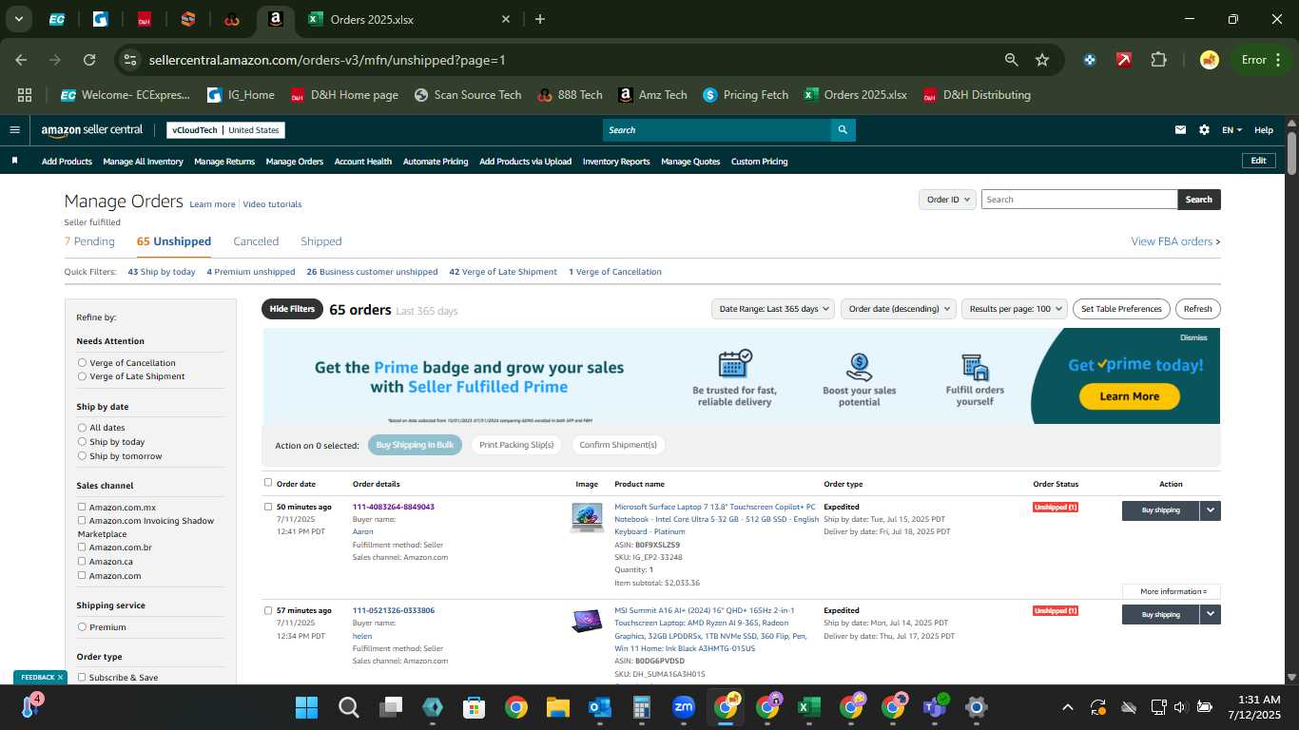Click the Hide Filters button
This screenshot has height=730, width=1299.
click(292, 309)
